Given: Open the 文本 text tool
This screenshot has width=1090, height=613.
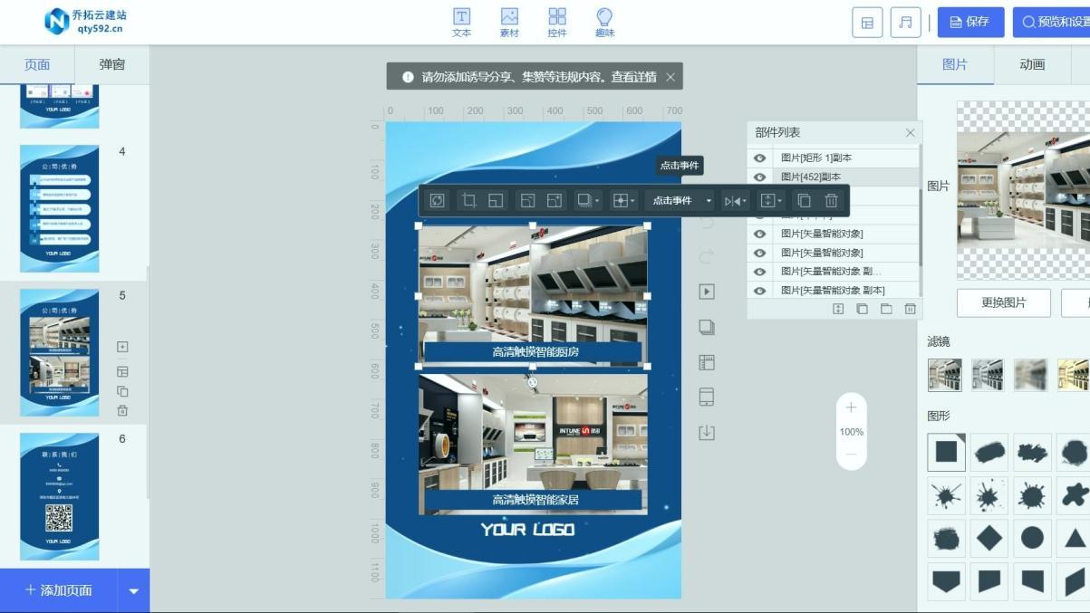Looking at the screenshot, I should pyautogui.click(x=461, y=23).
